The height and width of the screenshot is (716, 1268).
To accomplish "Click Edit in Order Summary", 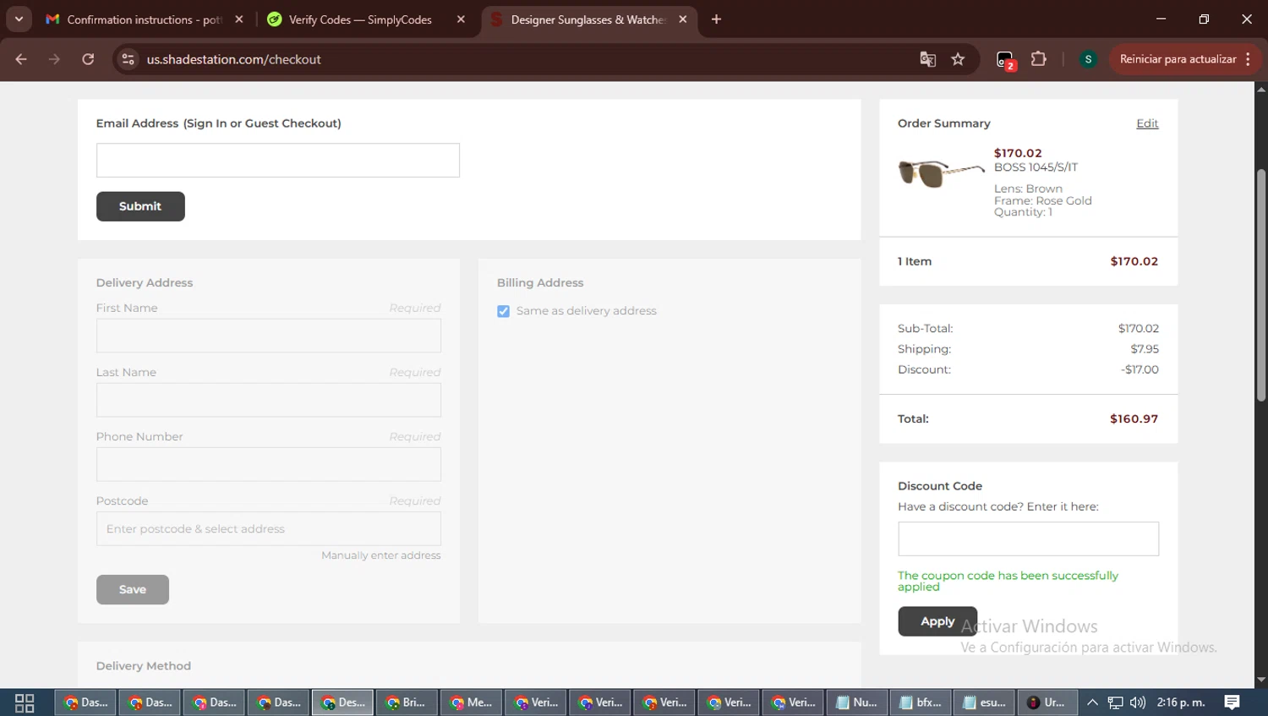I will pyautogui.click(x=1147, y=123).
